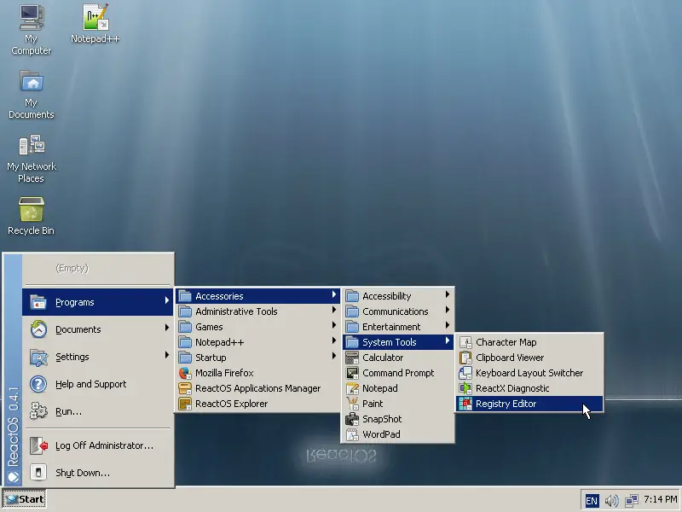Click the Shut Down icon

click(38, 473)
